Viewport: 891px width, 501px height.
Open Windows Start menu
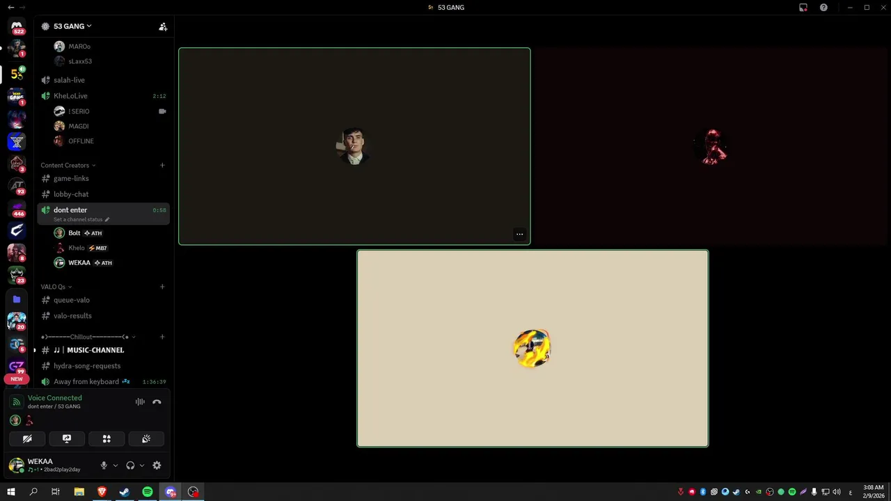pos(11,492)
